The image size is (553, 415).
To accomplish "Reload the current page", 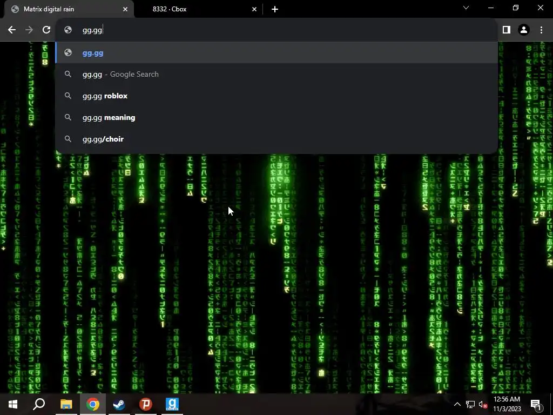I will [x=46, y=30].
